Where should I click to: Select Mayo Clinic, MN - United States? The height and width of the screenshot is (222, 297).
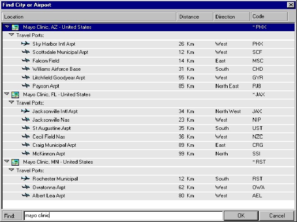(x=148, y=162)
